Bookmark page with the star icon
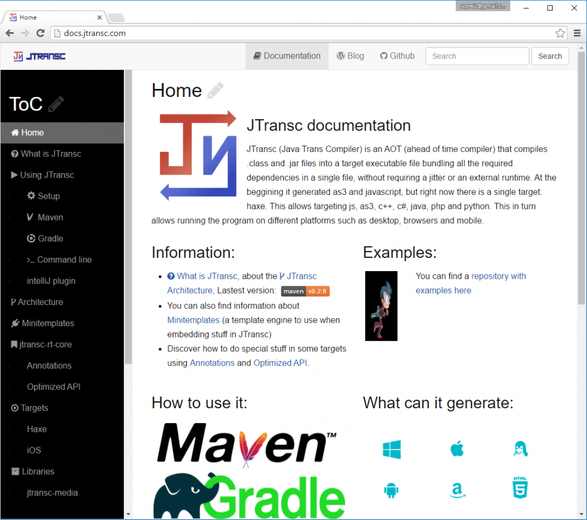The height and width of the screenshot is (520, 587). (x=560, y=33)
